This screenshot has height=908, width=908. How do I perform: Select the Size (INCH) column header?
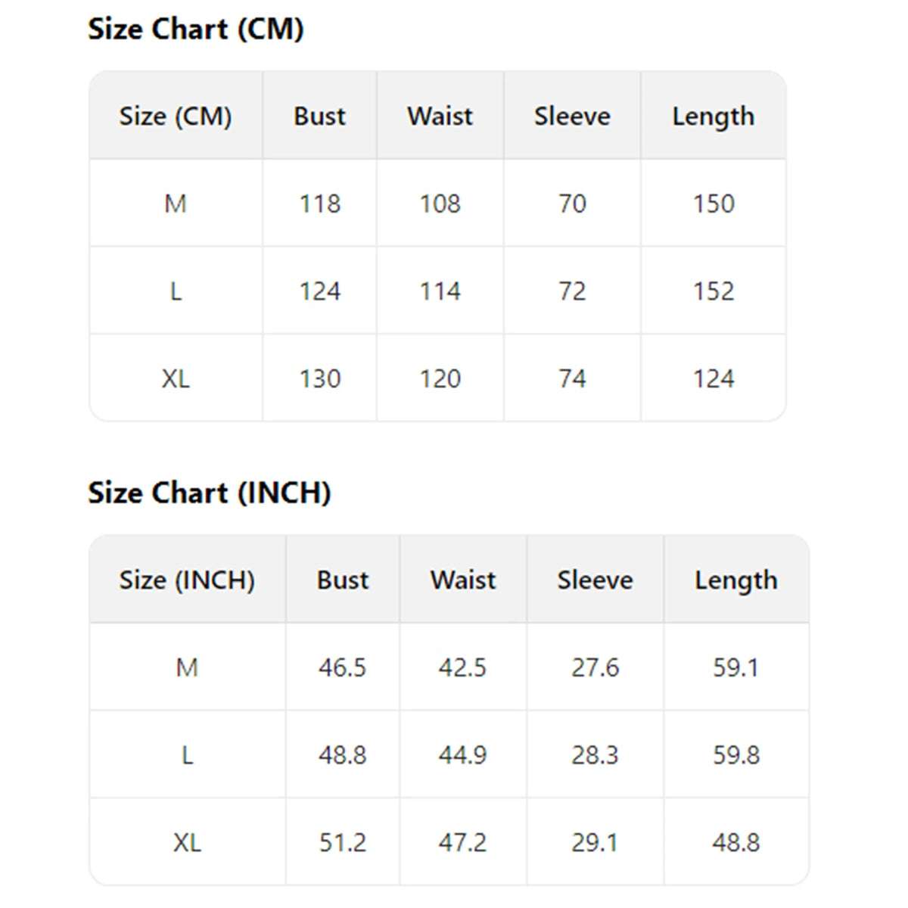tap(187, 580)
